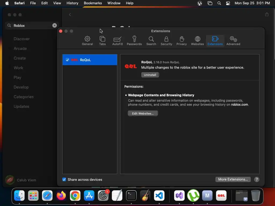Open Firefox from the Dock
This screenshot has width=275, height=206.
point(61,196)
